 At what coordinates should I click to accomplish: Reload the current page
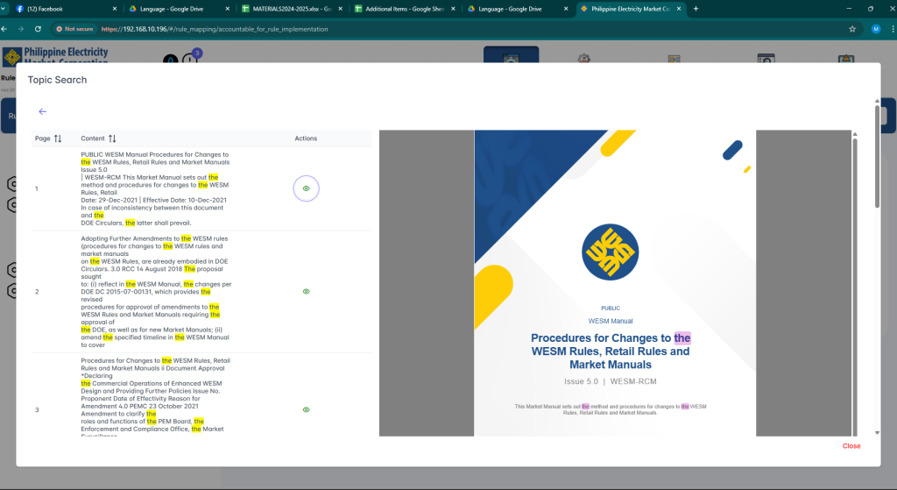tap(38, 29)
